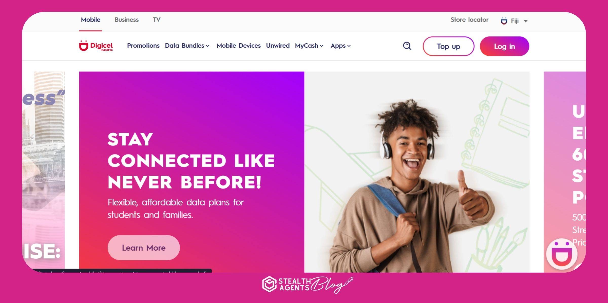This screenshot has width=608, height=303.
Task: Click the Top up button
Action: 448,46
